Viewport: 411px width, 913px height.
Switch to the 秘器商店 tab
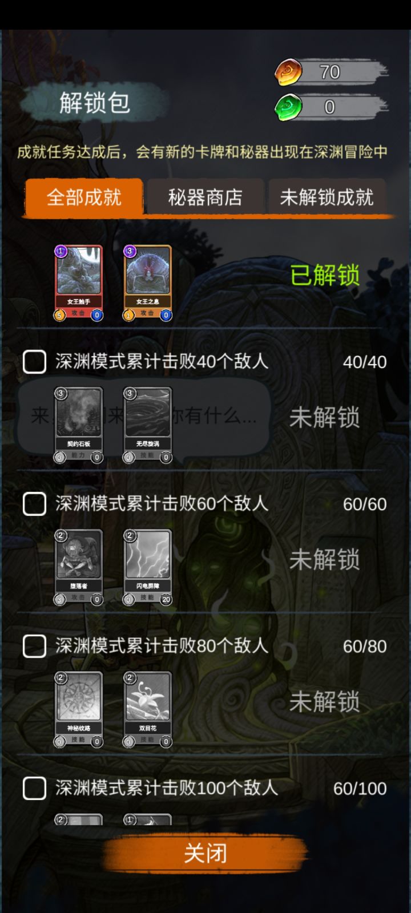tap(205, 197)
